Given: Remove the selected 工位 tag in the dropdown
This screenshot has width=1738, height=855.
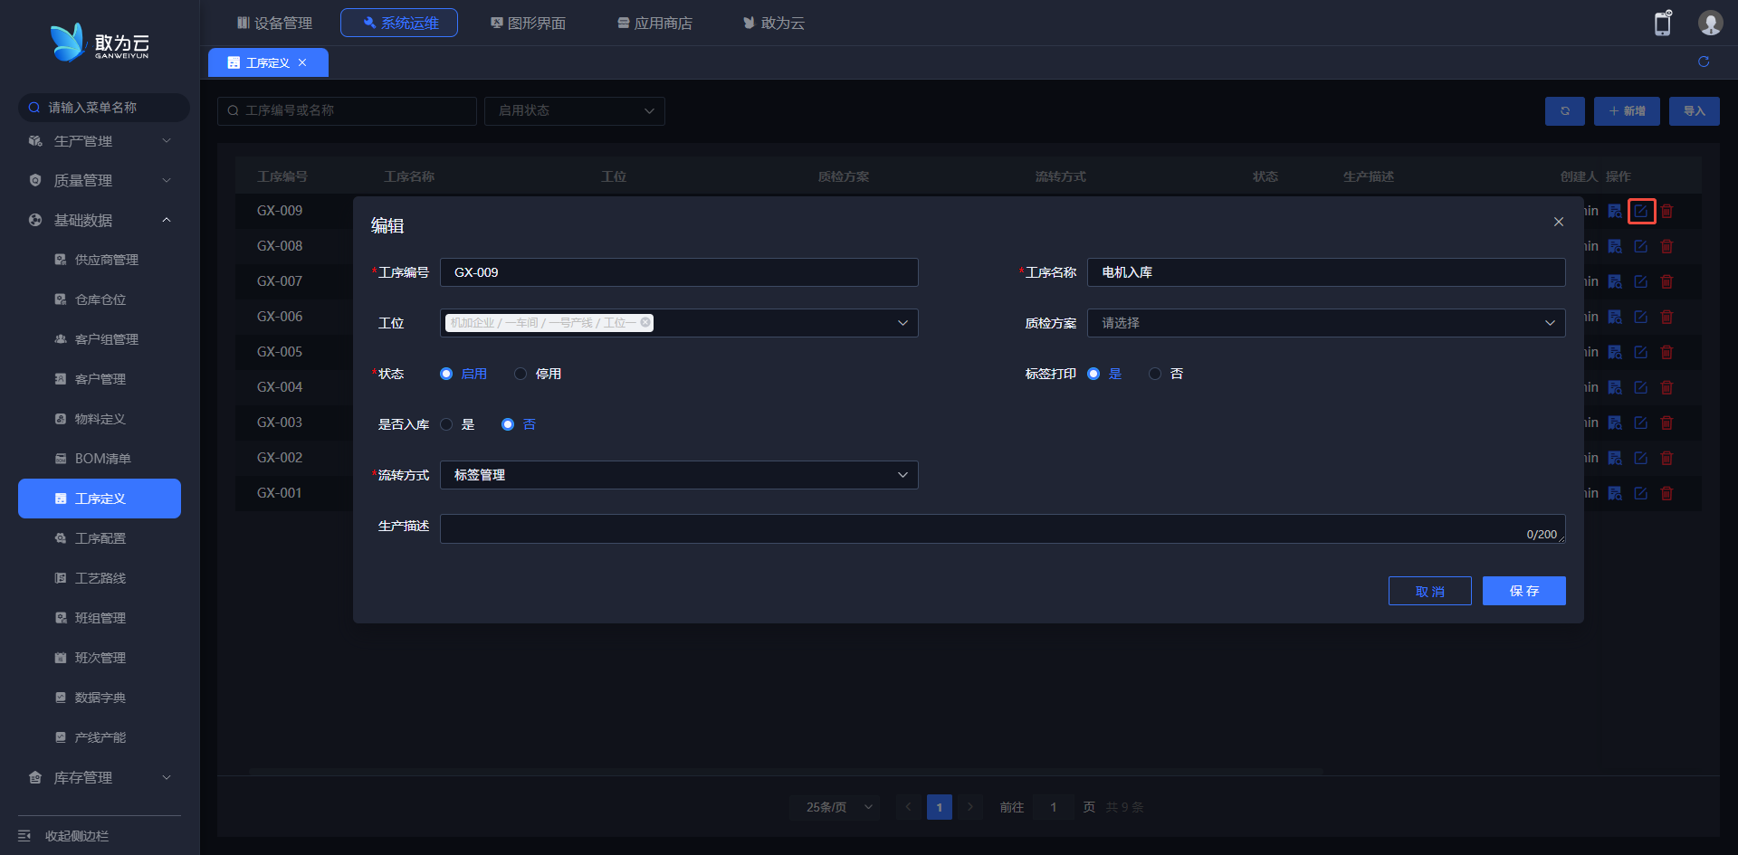Looking at the screenshot, I should [x=645, y=322].
